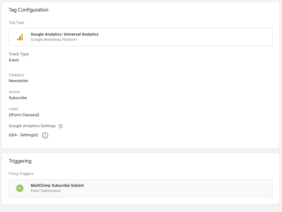
Task: Click the Track Type field label
Action: 19,54
